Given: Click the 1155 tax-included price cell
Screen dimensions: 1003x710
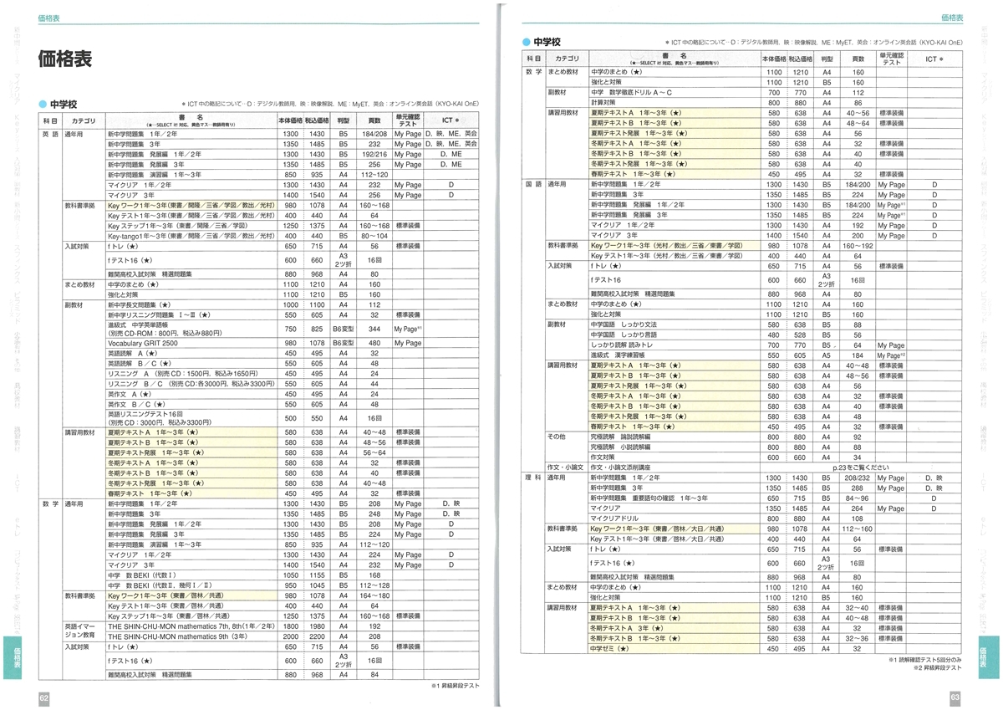Looking at the screenshot, I should pyautogui.click(x=317, y=575).
